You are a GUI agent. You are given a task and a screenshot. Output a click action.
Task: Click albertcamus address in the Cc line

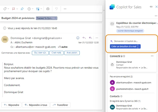point(36,47)
